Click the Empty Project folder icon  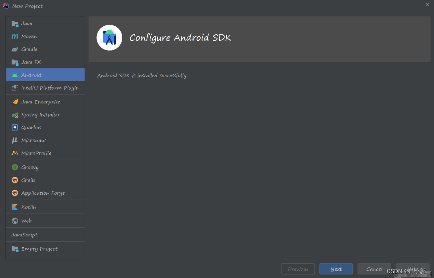(15, 249)
